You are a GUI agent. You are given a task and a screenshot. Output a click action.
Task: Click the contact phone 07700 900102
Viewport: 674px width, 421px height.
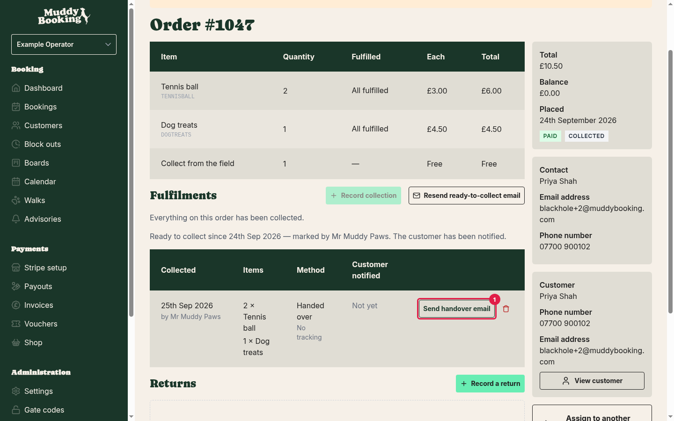pos(565,247)
